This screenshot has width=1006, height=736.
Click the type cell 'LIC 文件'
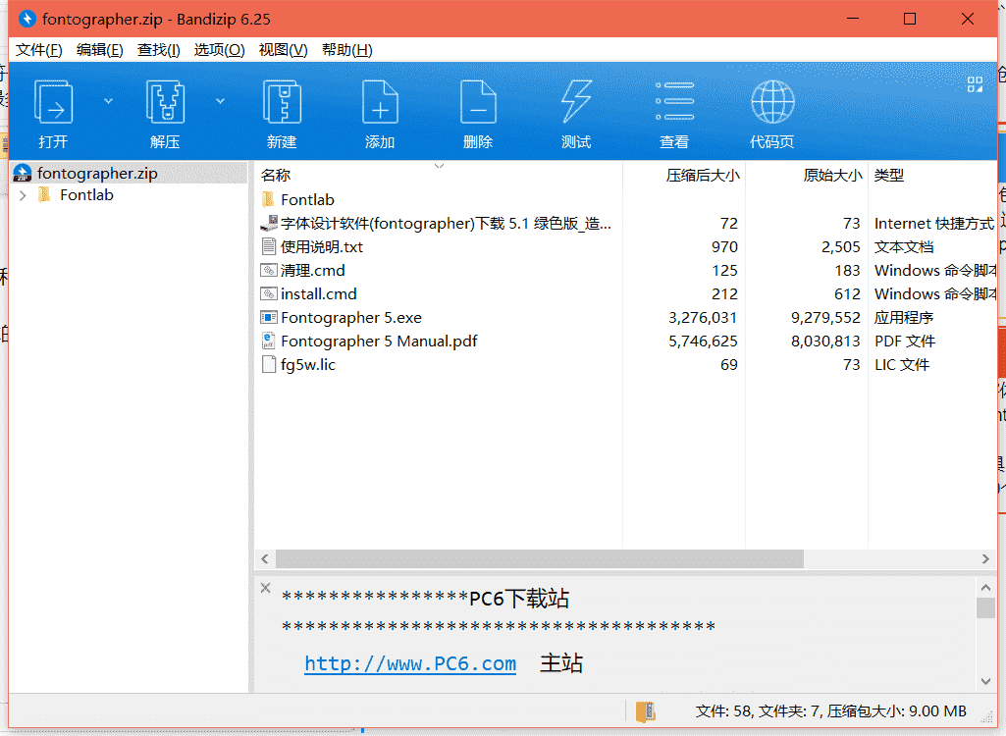(902, 364)
